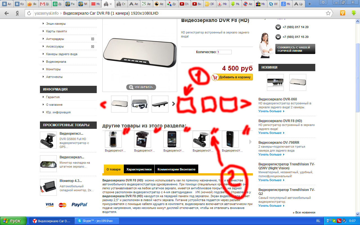360x225 pixels.
Task: Open the silver mirror thumbnail in НОВИНКИ
Action: (298, 82)
